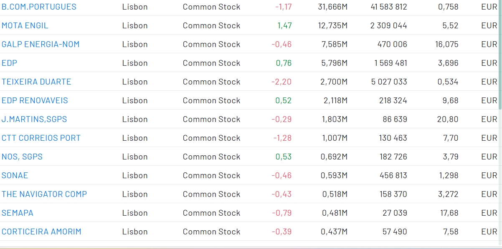Open the MOTA ENGIL stock page

click(25, 25)
